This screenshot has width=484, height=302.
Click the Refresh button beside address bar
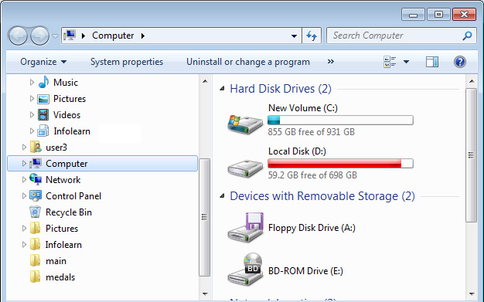(x=312, y=36)
